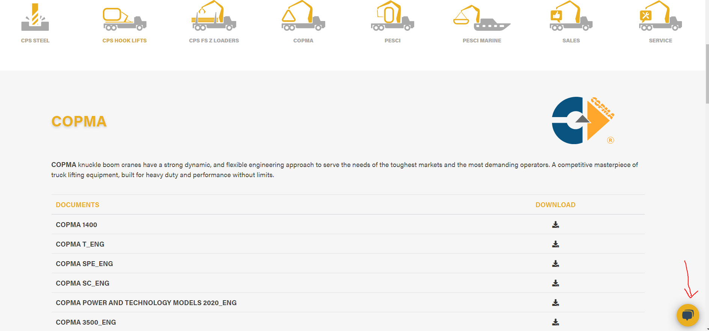The image size is (709, 331).
Task: Open the PESCI crane truck icon
Action: (x=392, y=16)
